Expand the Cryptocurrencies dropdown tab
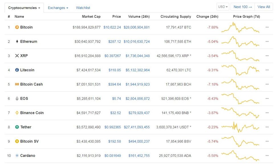The image size is (279, 164). [24, 8]
